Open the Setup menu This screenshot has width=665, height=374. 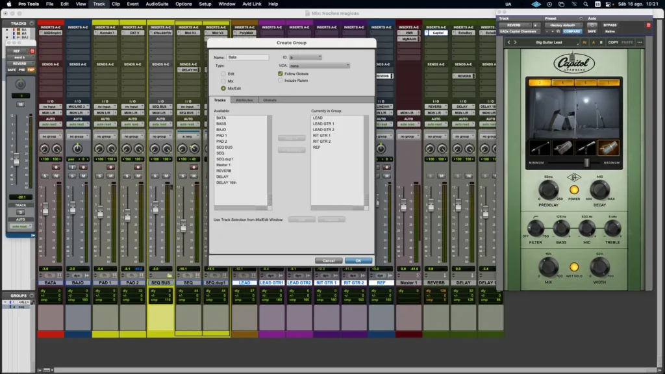[x=205, y=5]
